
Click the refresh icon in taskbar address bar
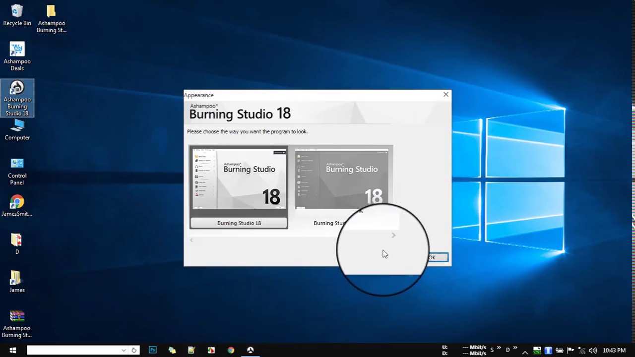pos(133,350)
